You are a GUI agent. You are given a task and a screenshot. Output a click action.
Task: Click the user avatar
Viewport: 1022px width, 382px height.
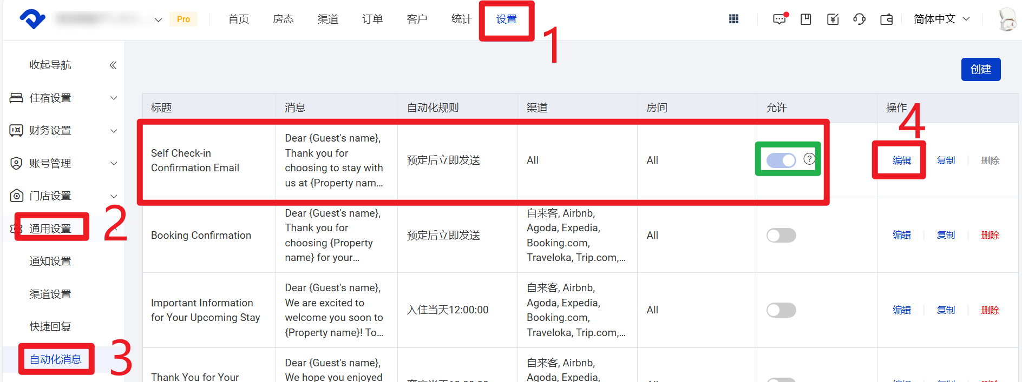tap(1007, 19)
